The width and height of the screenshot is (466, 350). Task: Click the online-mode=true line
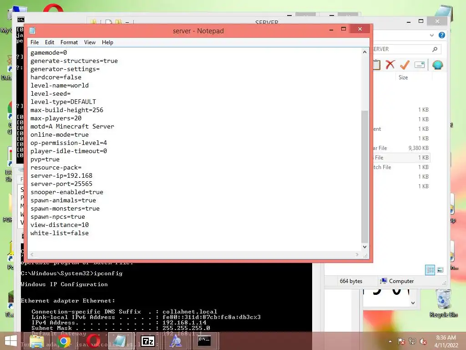click(60, 134)
